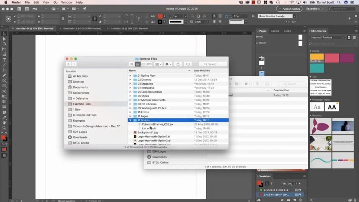The height and width of the screenshot is (202, 359).
Task: Select the Rectangle Frame tool
Action: point(4,81)
